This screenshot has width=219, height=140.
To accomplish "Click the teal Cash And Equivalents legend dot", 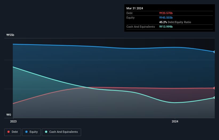I will [46, 132].
